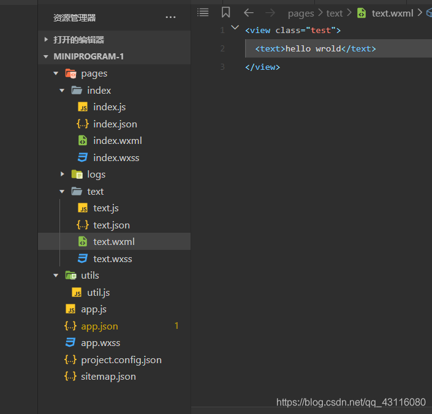432x414 pixels.
Task: Fold the view element on line 1
Action: (235, 27)
